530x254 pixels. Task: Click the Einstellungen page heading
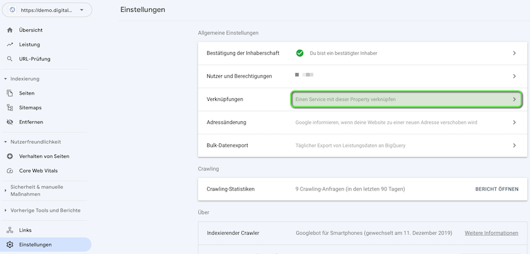coord(143,10)
